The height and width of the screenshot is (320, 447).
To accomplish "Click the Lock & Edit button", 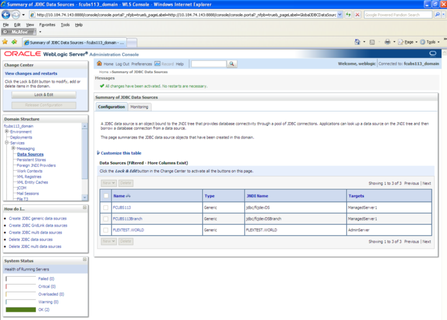I will pos(44,95).
